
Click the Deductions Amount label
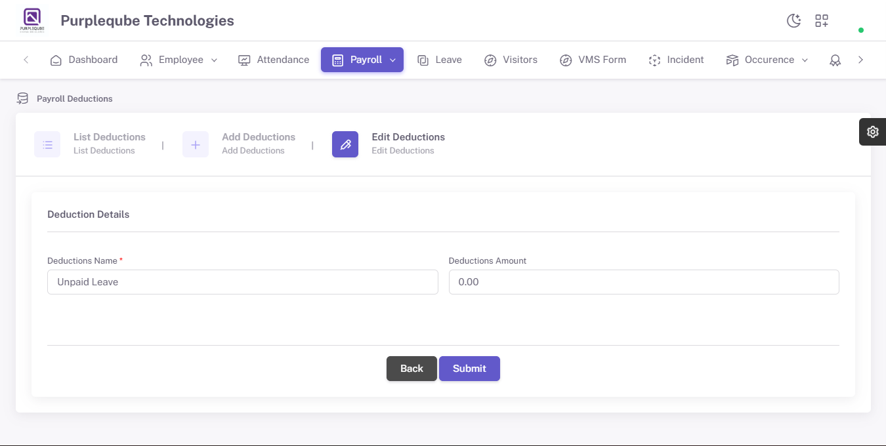point(488,261)
